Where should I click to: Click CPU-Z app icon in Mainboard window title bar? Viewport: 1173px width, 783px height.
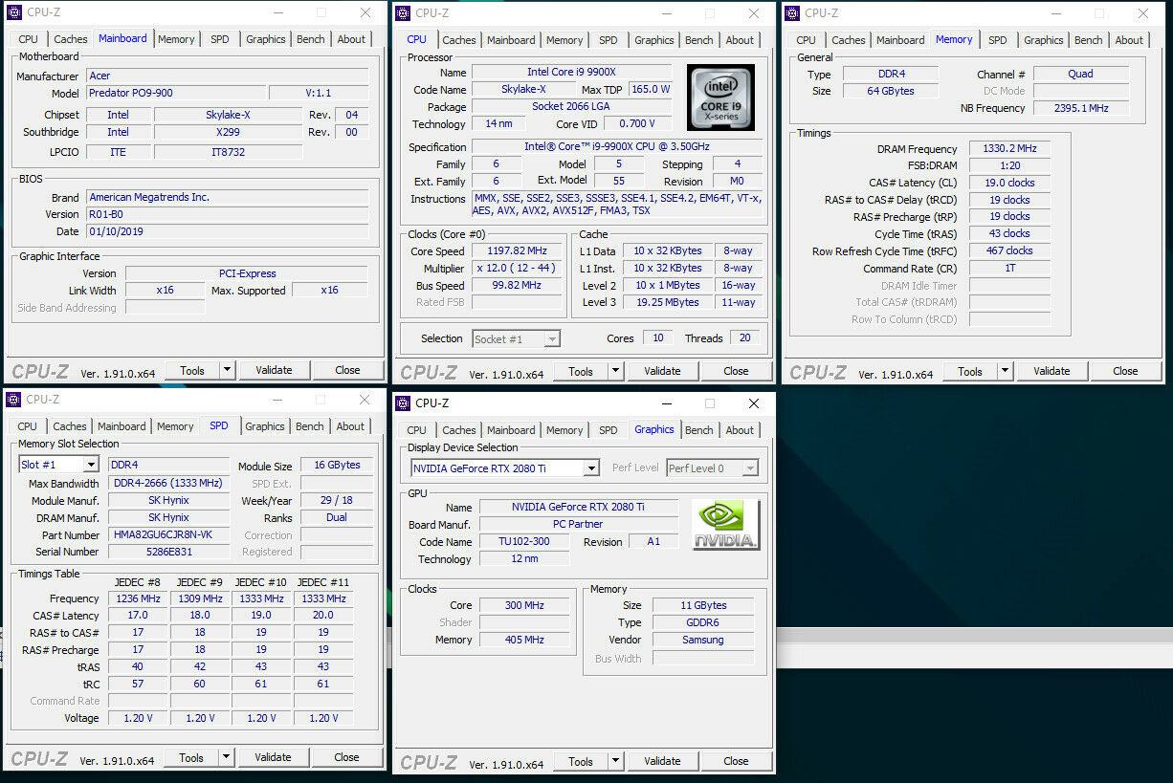coord(14,13)
